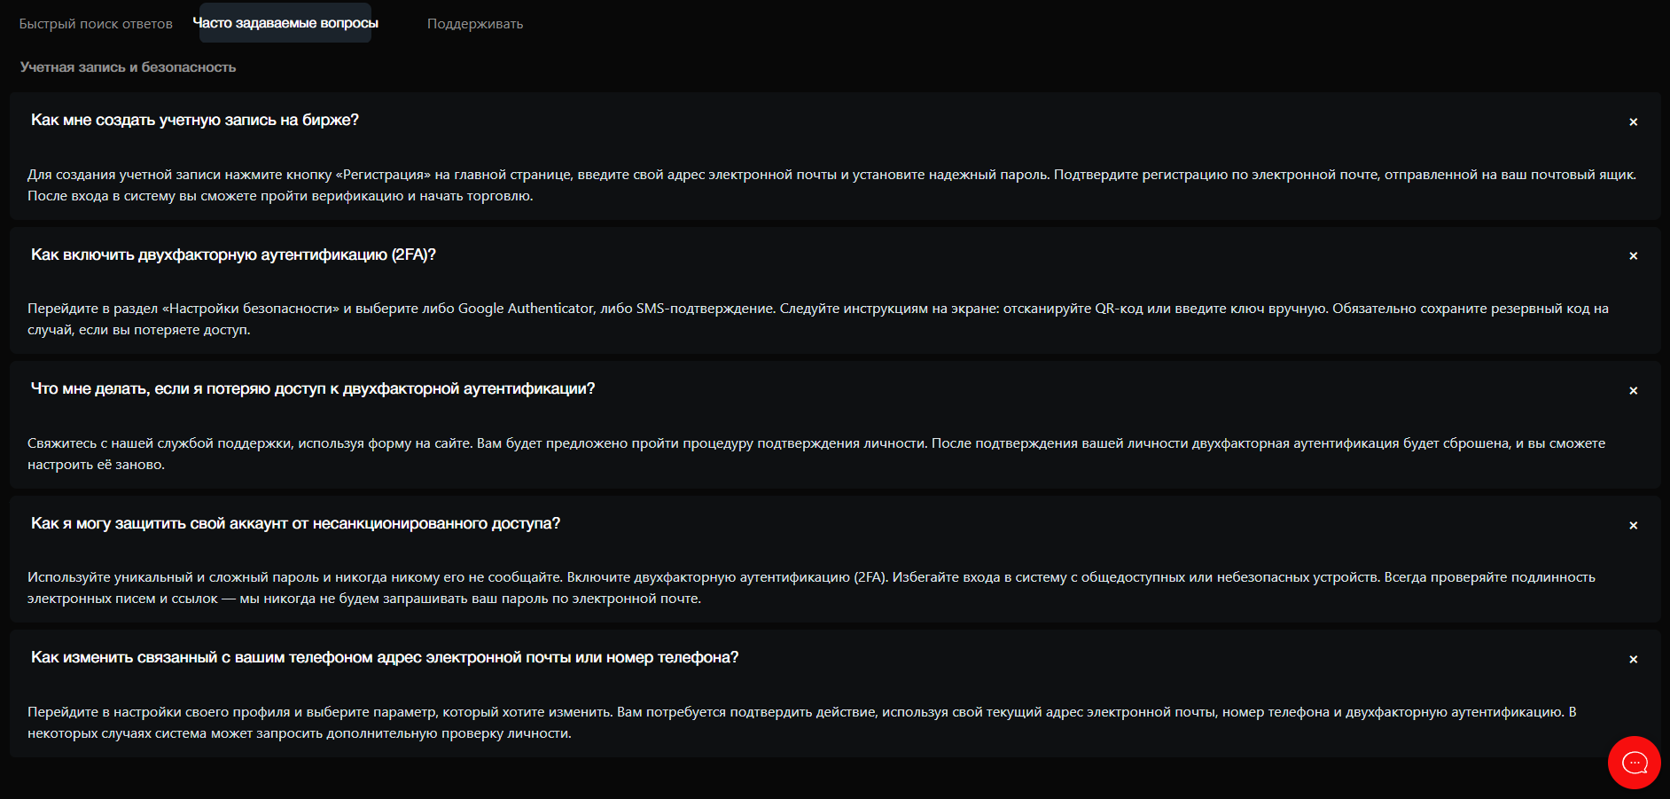Select the 'Часто задаваемые вопросы' tab
This screenshot has height=799, width=1670.
pos(285,23)
